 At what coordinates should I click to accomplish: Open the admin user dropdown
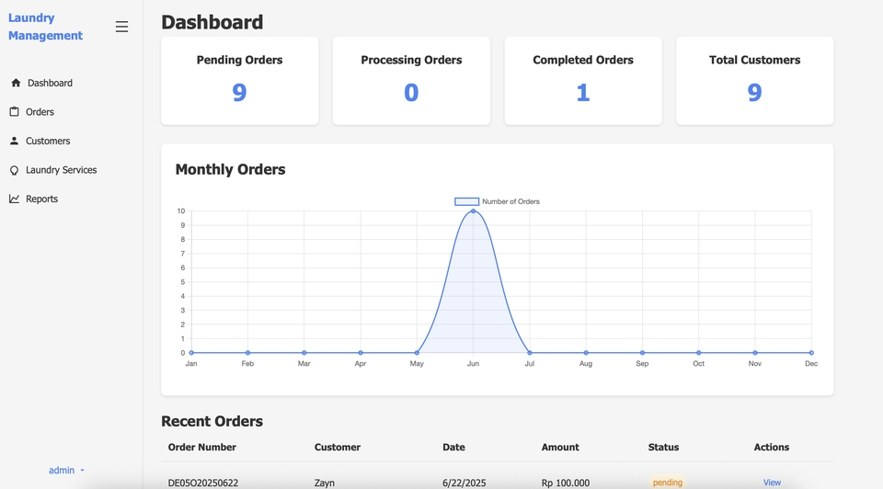66,471
